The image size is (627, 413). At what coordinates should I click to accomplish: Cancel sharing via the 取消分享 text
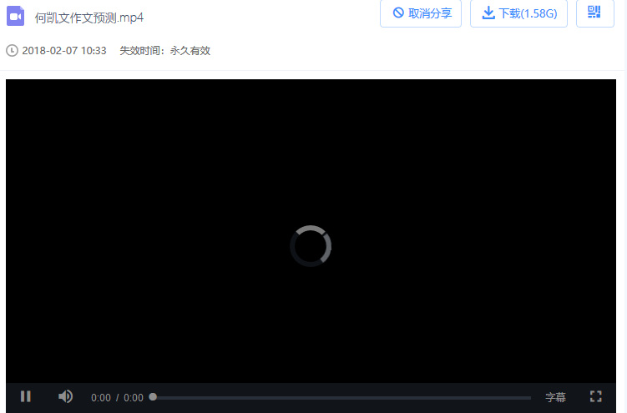click(429, 13)
